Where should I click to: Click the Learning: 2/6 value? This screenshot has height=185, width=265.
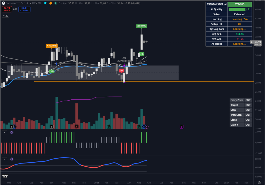tap(239, 19)
